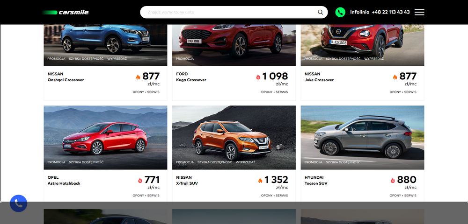Viewport: 468px width, 224px height.
Task: Click the blue floating phone button
Action: 19,203
